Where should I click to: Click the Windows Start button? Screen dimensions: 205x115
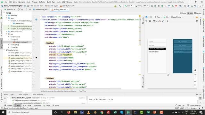[x=3, y=112]
